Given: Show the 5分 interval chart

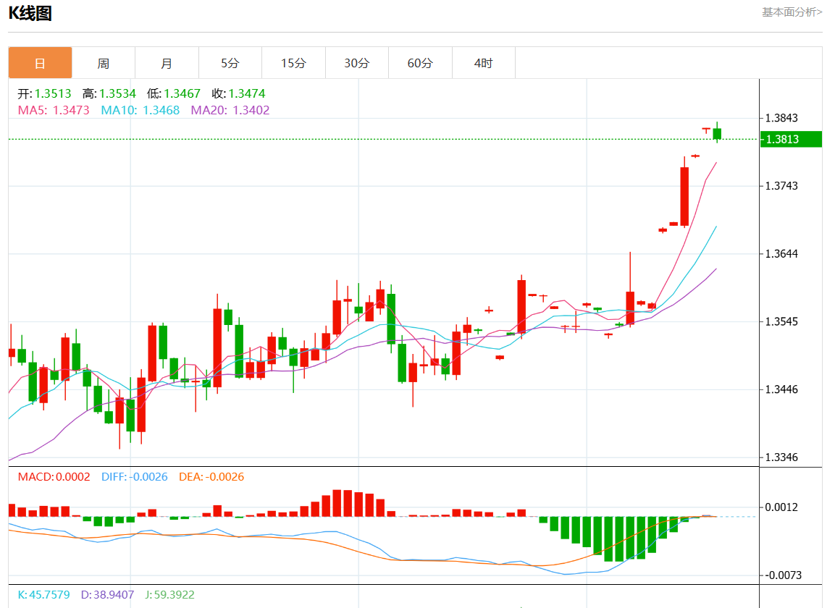Looking at the screenshot, I should point(230,63).
